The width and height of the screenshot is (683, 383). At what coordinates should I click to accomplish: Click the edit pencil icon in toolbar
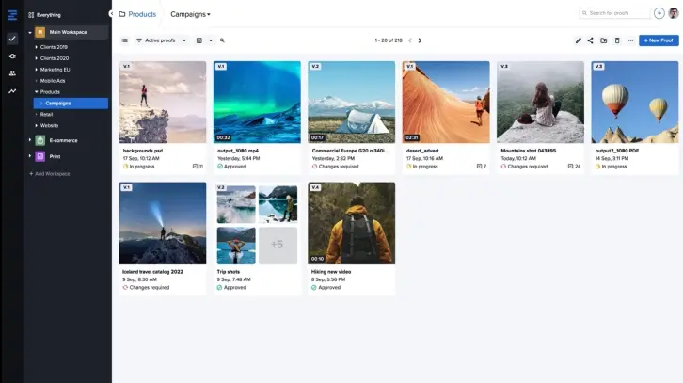point(579,40)
